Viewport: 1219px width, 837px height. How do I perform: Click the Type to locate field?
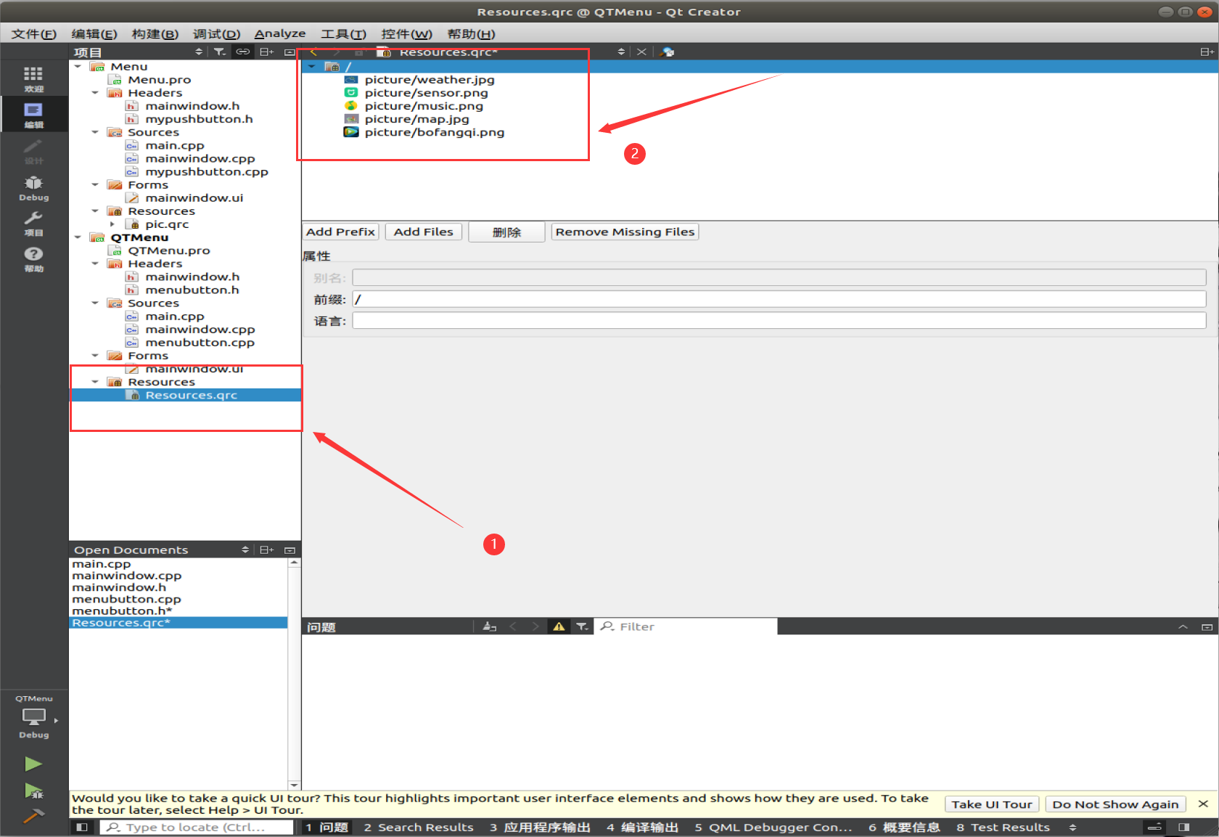[197, 827]
